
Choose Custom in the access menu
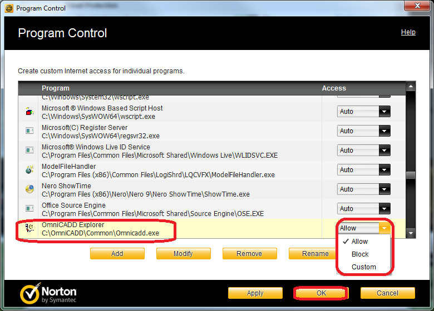(x=364, y=267)
